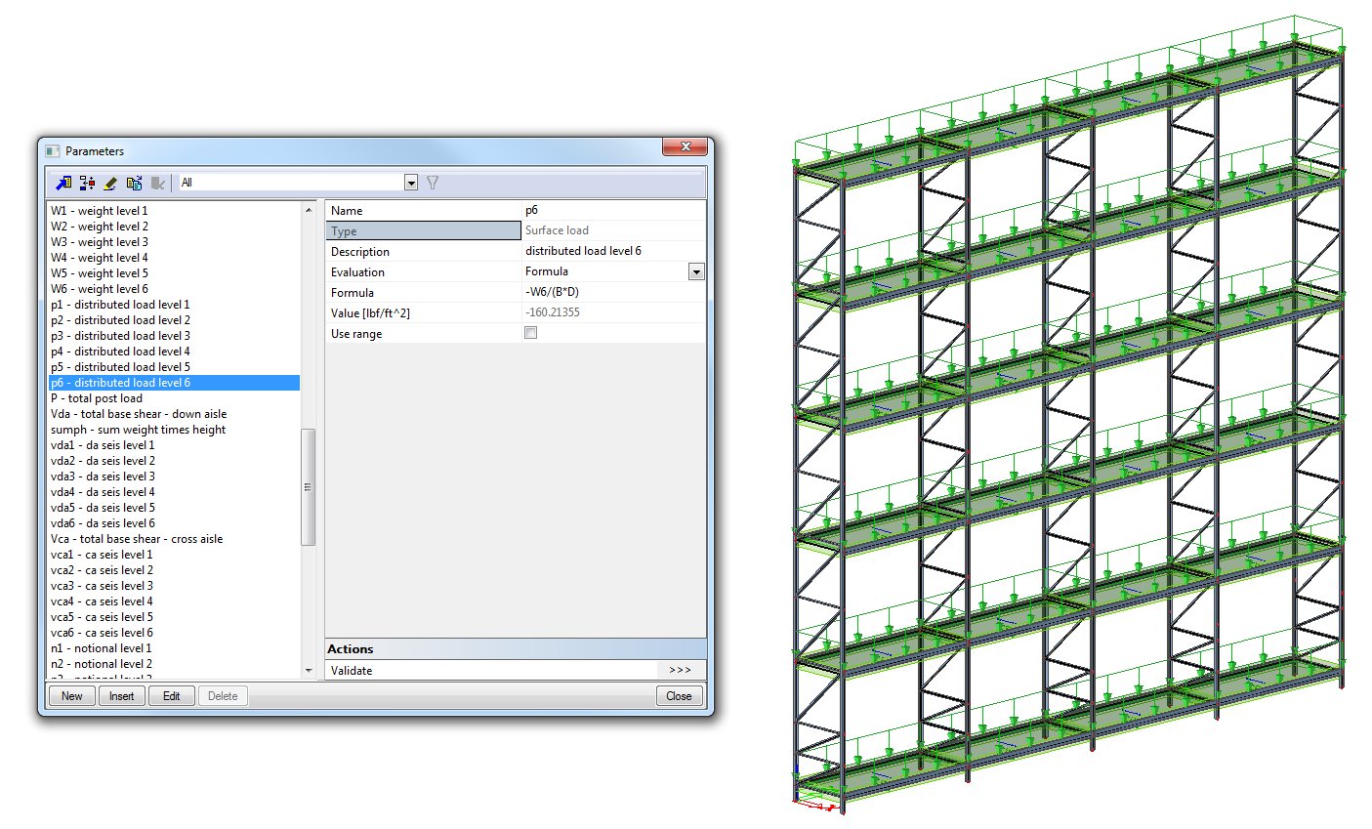Select the Type property row
The image size is (1372, 829).
(423, 230)
